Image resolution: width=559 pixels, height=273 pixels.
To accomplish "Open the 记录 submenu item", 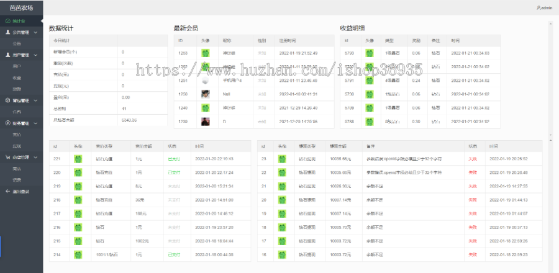I will tap(21, 180).
